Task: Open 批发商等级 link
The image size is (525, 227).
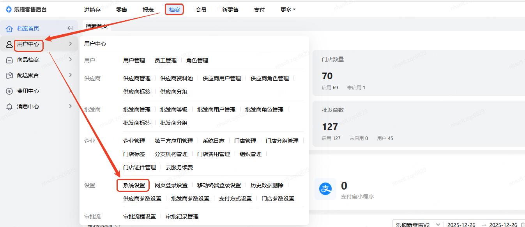Action: (x=174, y=110)
